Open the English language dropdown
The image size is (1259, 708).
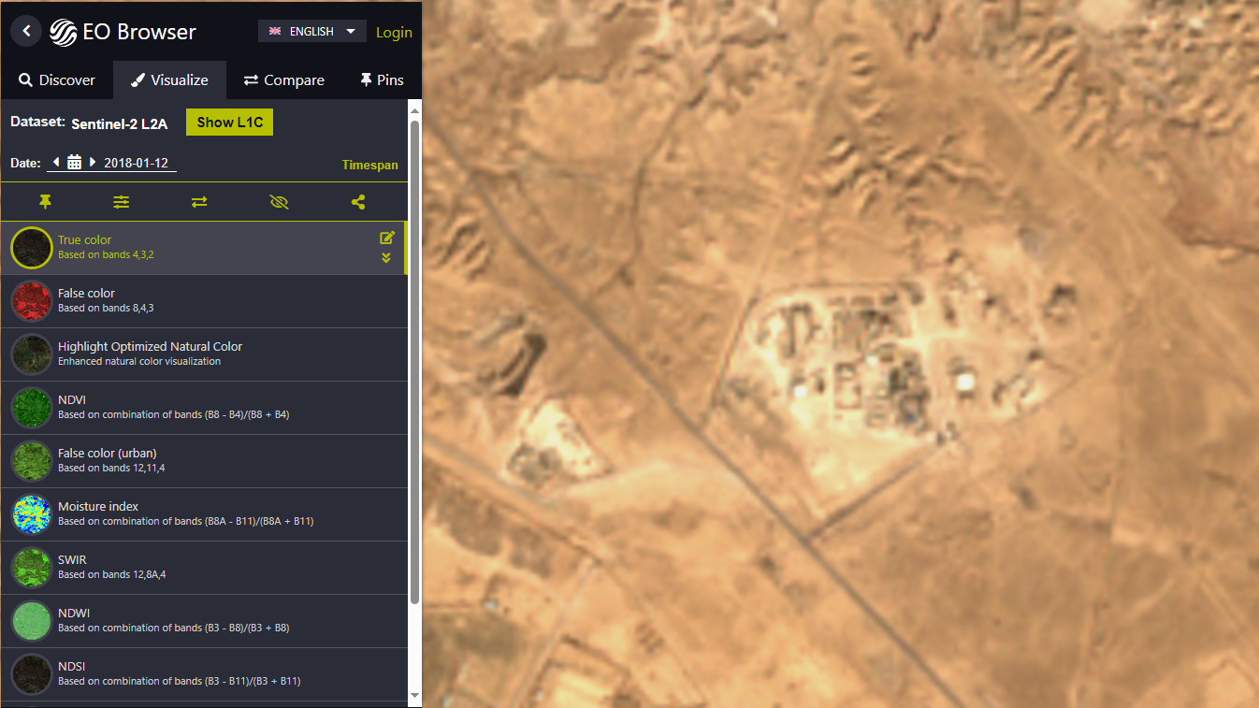coord(311,31)
